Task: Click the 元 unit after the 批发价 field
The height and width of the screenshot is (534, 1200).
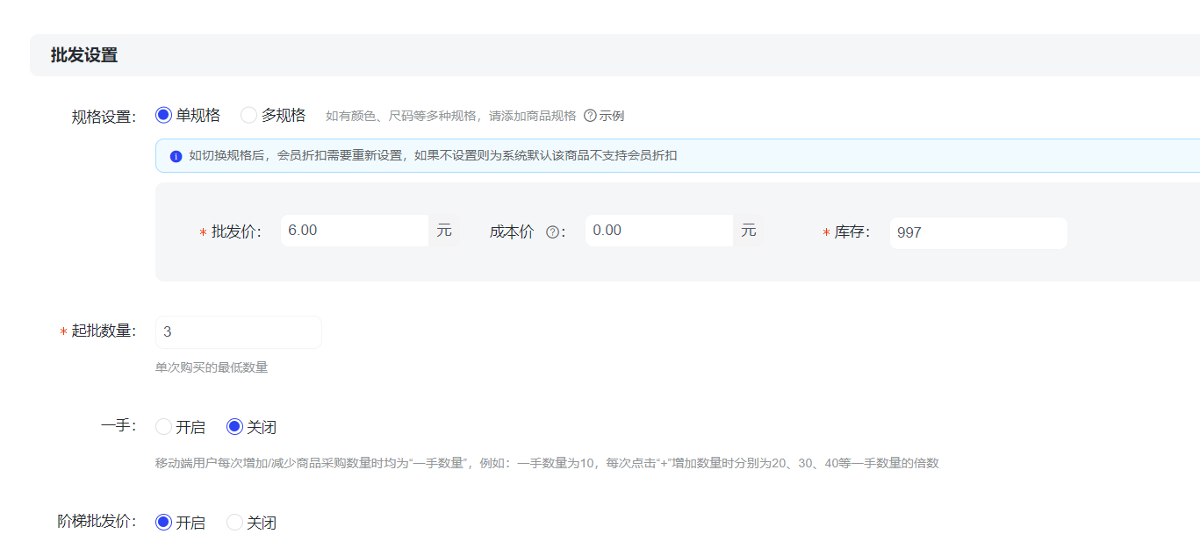Action: (x=444, y=231)
